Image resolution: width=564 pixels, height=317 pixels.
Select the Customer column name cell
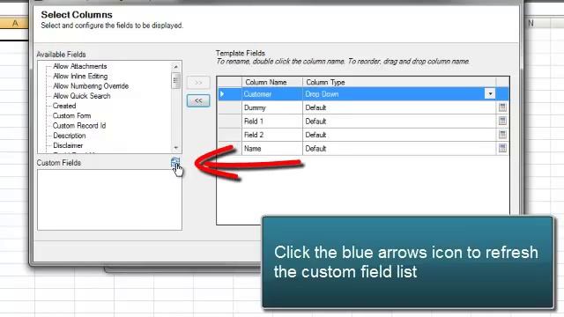[272, 94]
